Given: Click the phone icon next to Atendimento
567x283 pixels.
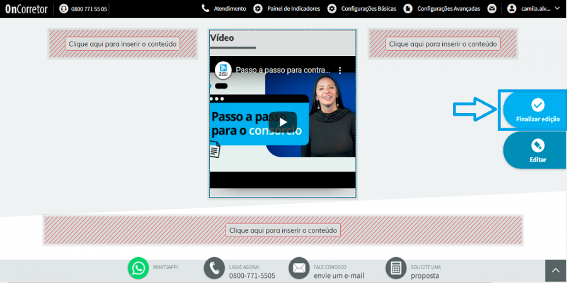Looking at the screenshot, I should coord(205,8).
